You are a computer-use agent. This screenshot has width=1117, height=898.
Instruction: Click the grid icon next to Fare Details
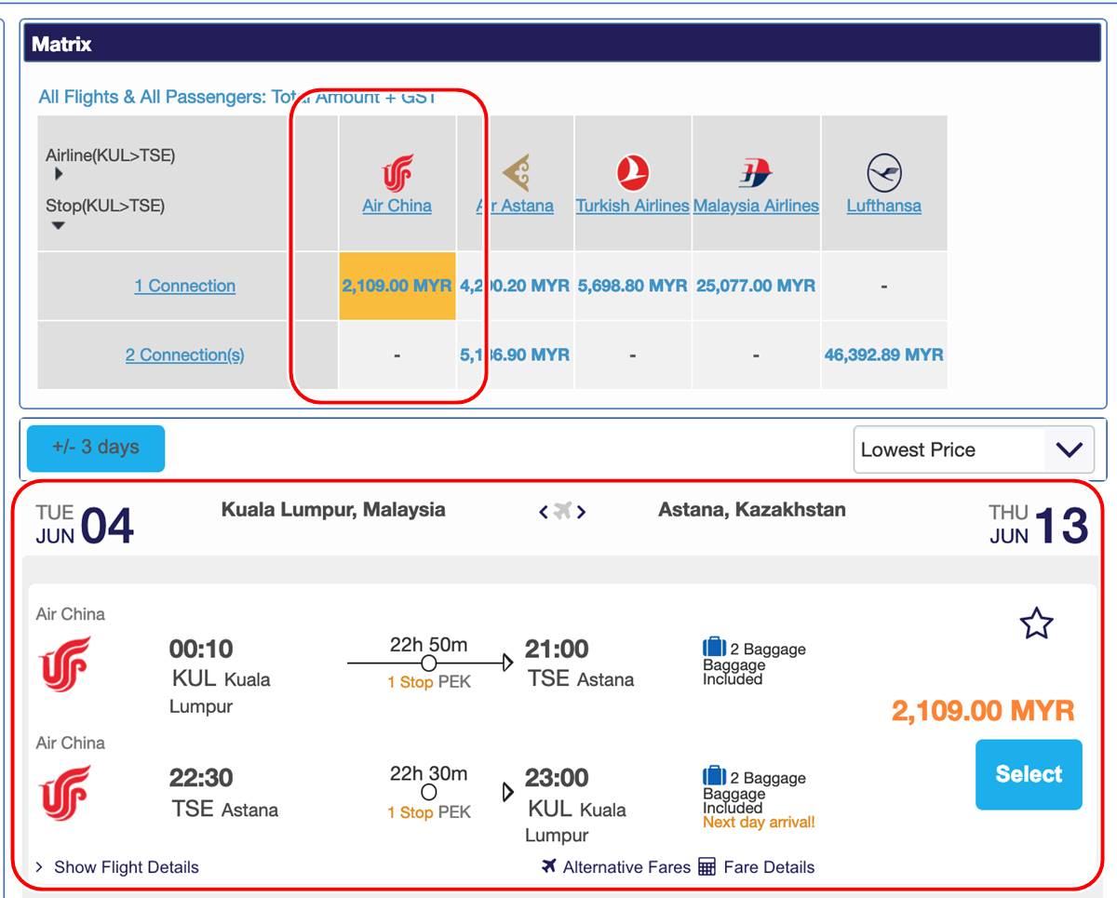(707, 867)
